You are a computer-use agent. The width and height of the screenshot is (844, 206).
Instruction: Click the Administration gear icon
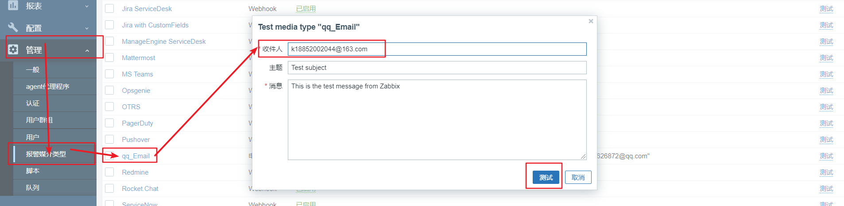[13, 50]
